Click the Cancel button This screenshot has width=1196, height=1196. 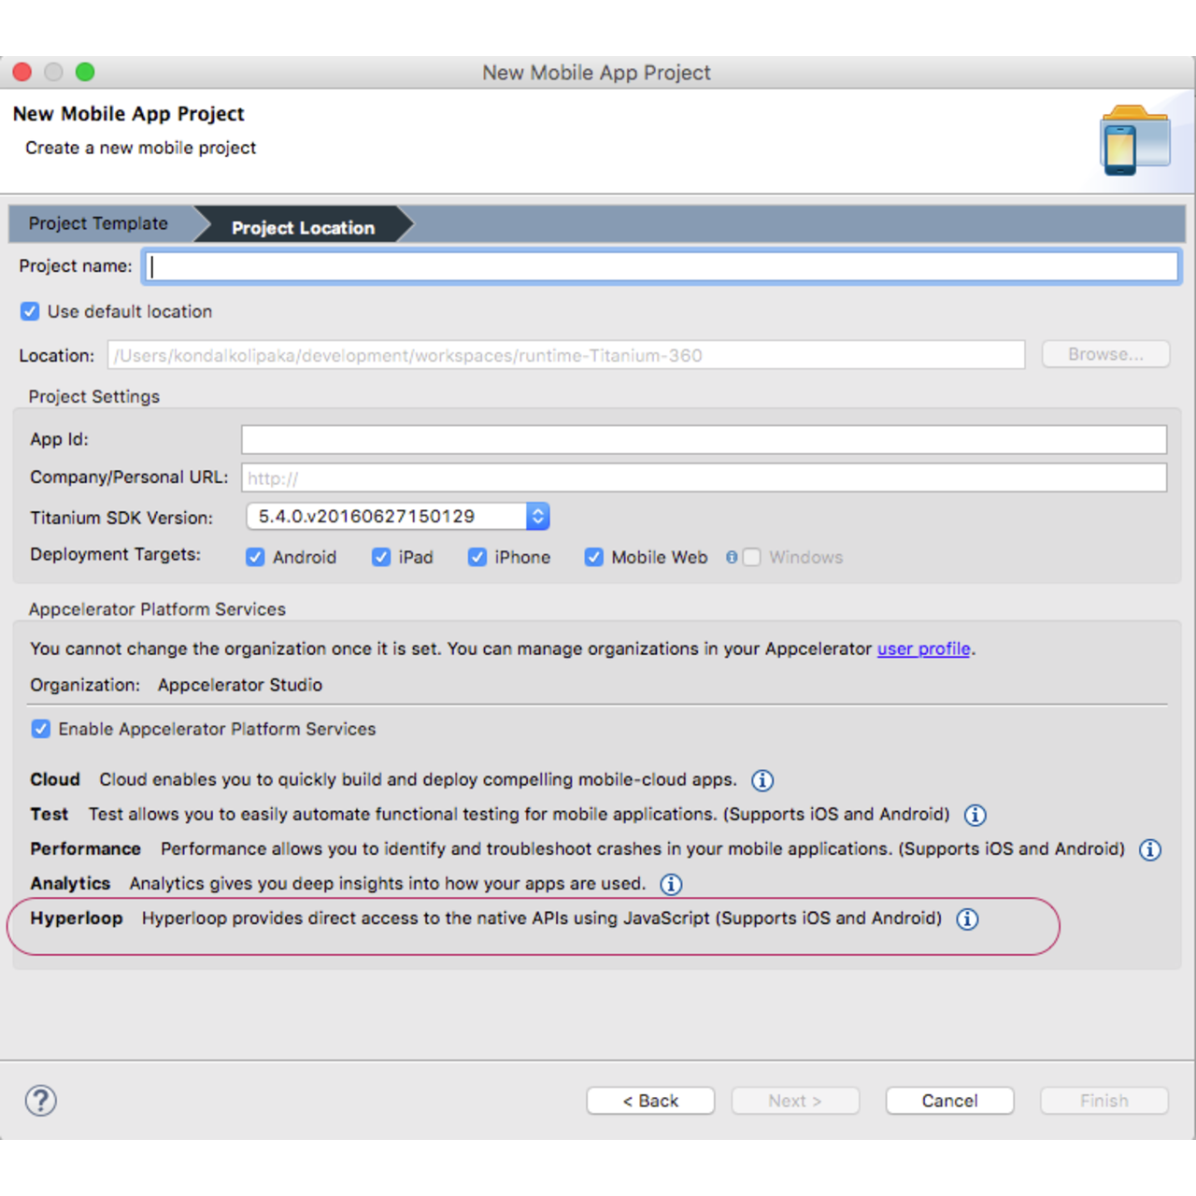[949, 1100]
